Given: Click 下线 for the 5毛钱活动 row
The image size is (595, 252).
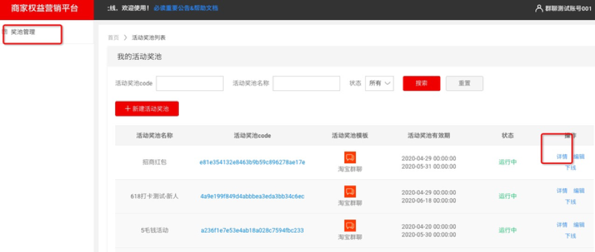Looking at the screenshot, I should point(570,235).
